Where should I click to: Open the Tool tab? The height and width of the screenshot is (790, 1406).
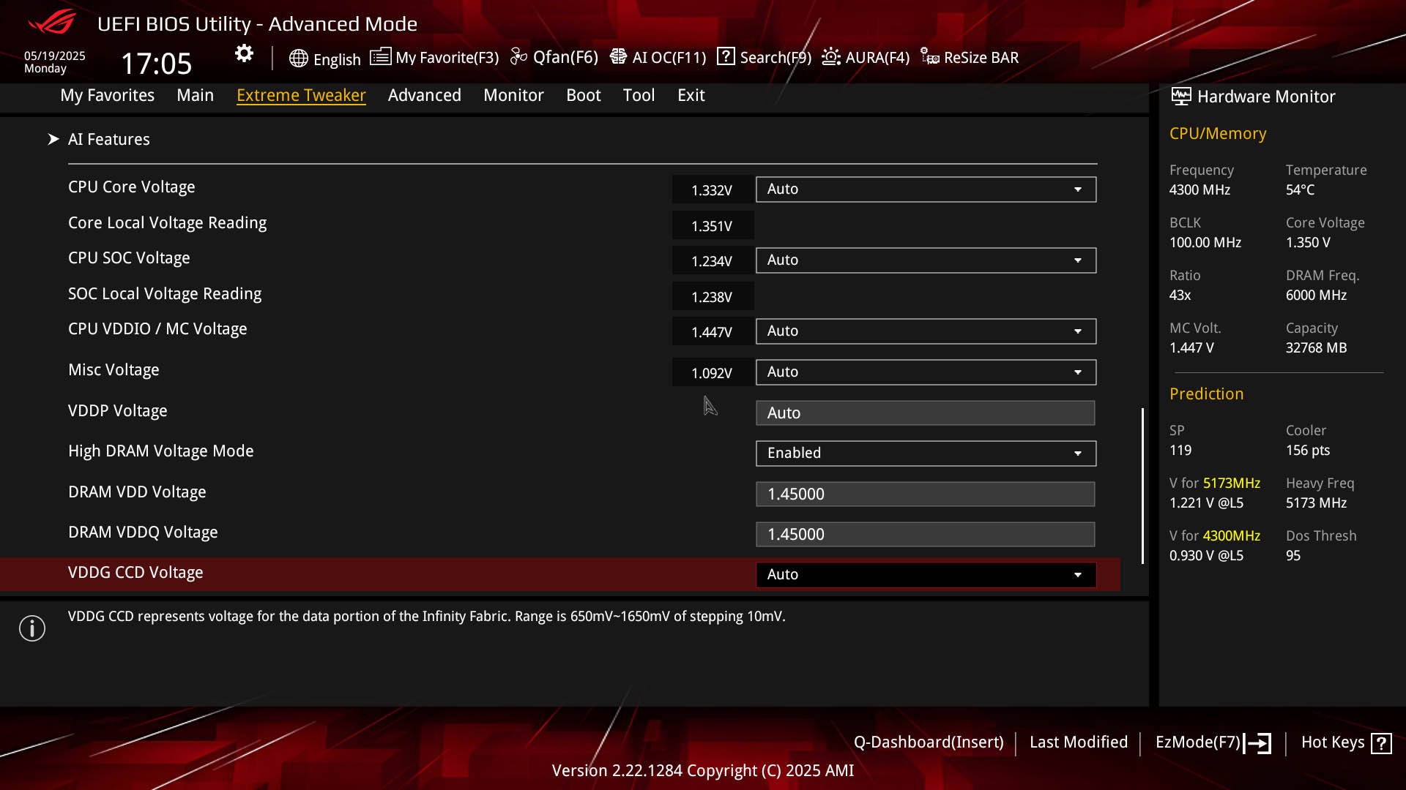tap(639, 95)
